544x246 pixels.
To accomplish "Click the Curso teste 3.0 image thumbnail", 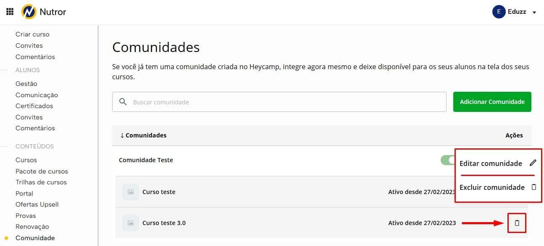I will [131, 223].
